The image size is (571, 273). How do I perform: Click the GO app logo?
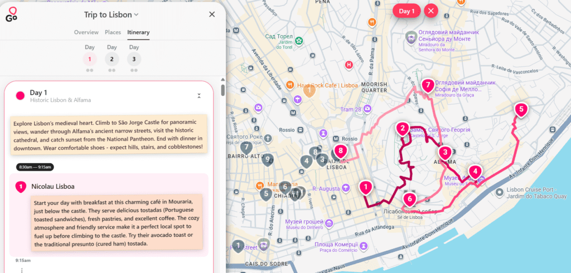[x=12, y=14]
